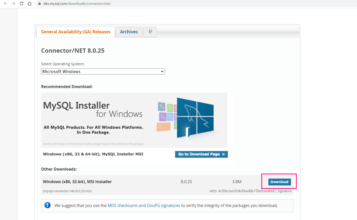This screenshot has height=220, width=357.
Task: Click the padlock site security icon
Action: 39,4
